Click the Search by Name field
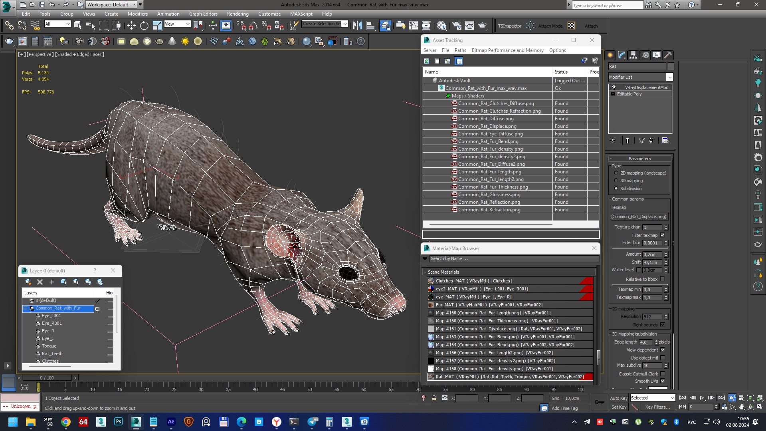The image size is (766, 431). click(x=514, y=259)
